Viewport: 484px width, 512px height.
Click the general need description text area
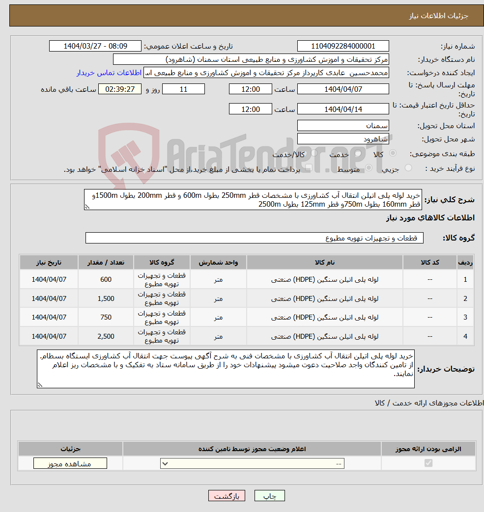click(x=253, y=200)
